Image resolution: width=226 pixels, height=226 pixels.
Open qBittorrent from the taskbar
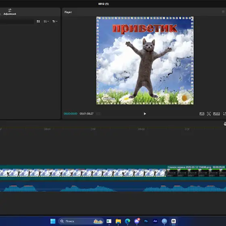(x=164, y=221)
